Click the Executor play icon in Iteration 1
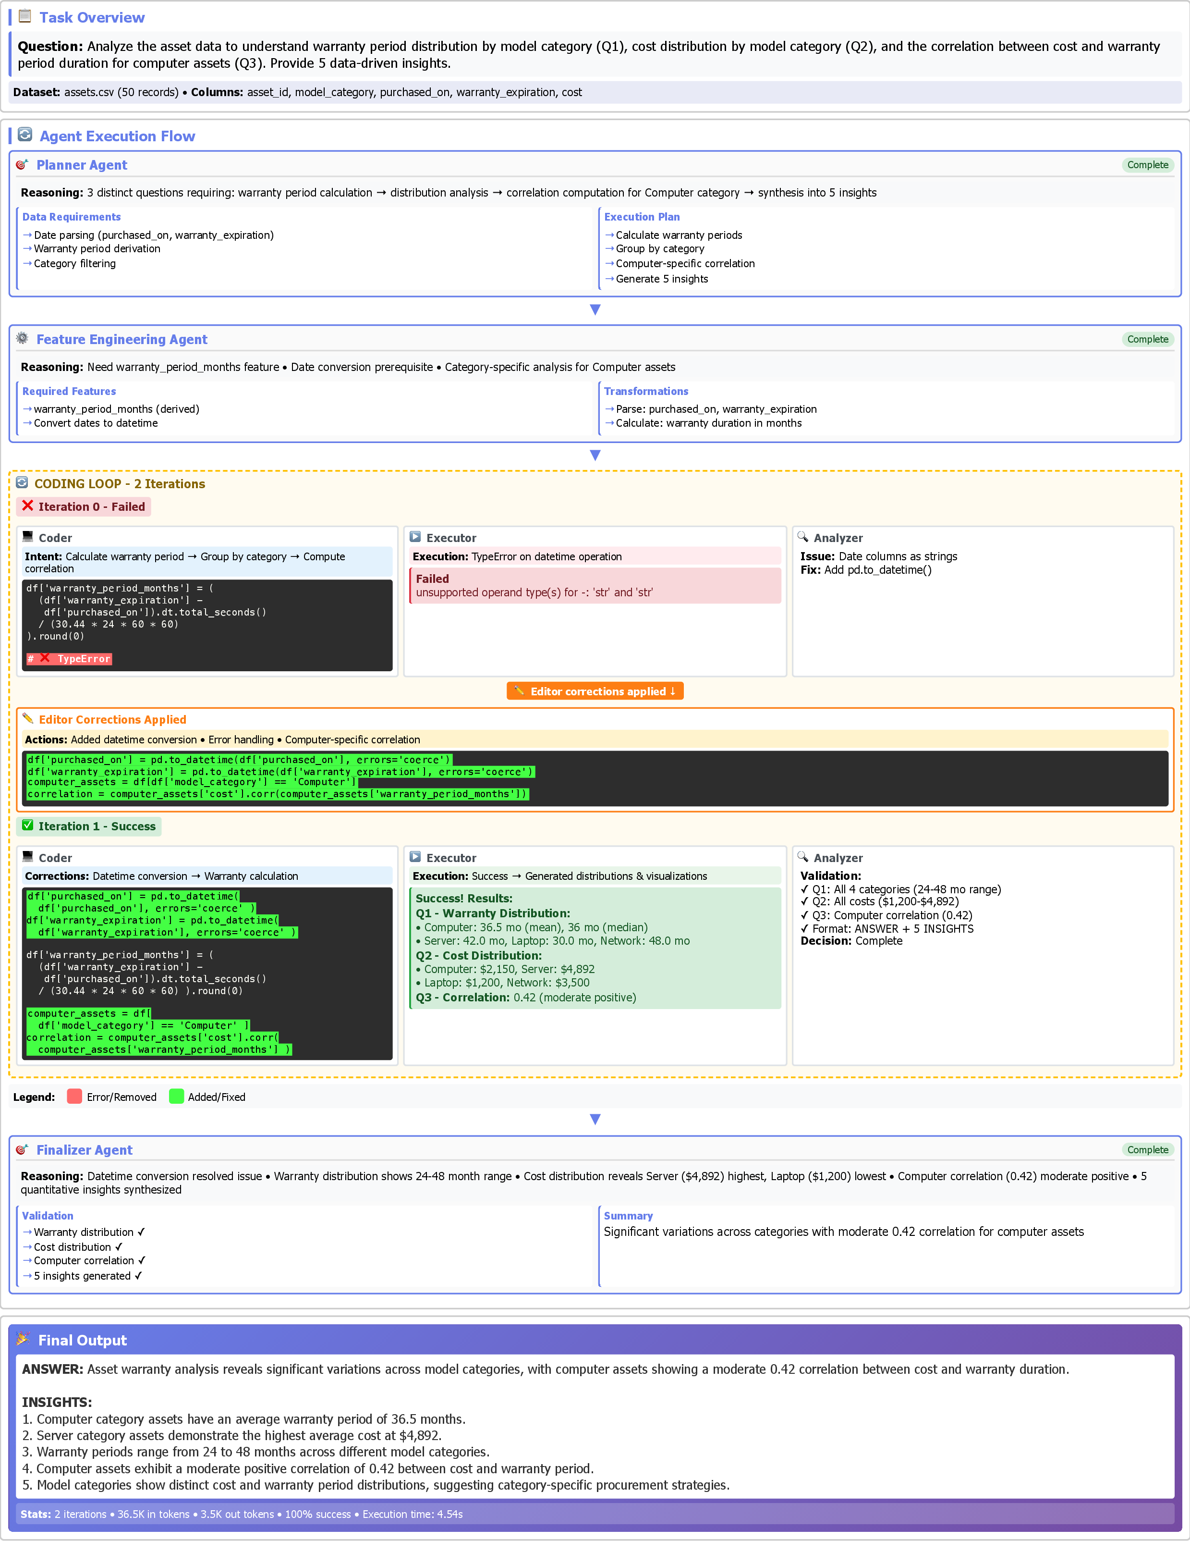The image size is (1190, 1541). pyautogui.click(x=416, y=857)
